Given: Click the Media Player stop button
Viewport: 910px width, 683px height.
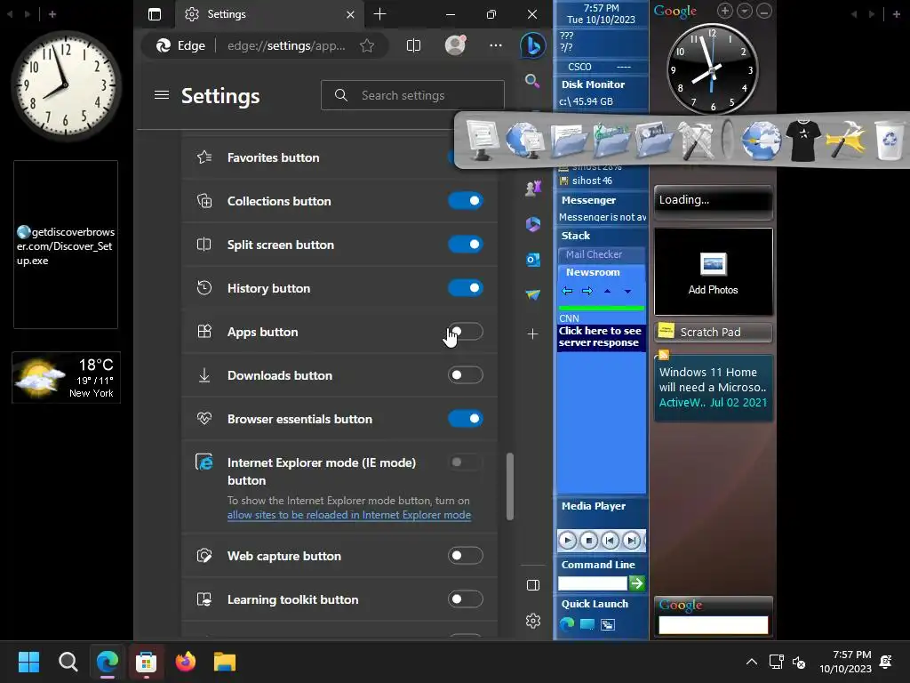Looking at the screenshot, I should (588, 541).
